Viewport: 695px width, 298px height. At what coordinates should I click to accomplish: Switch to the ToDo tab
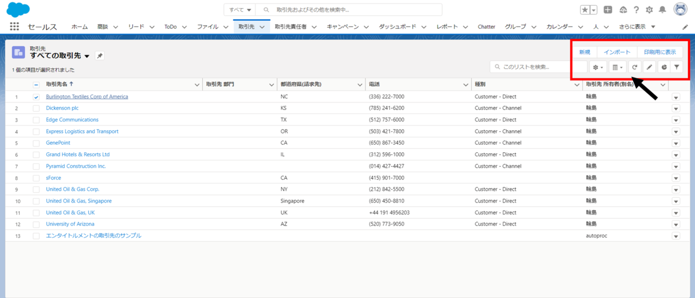[x=170, y=27]
